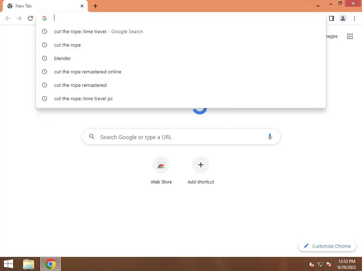Go back with the back arrow
The height and width of the screenshot is (271, 362).
[8, 18]
